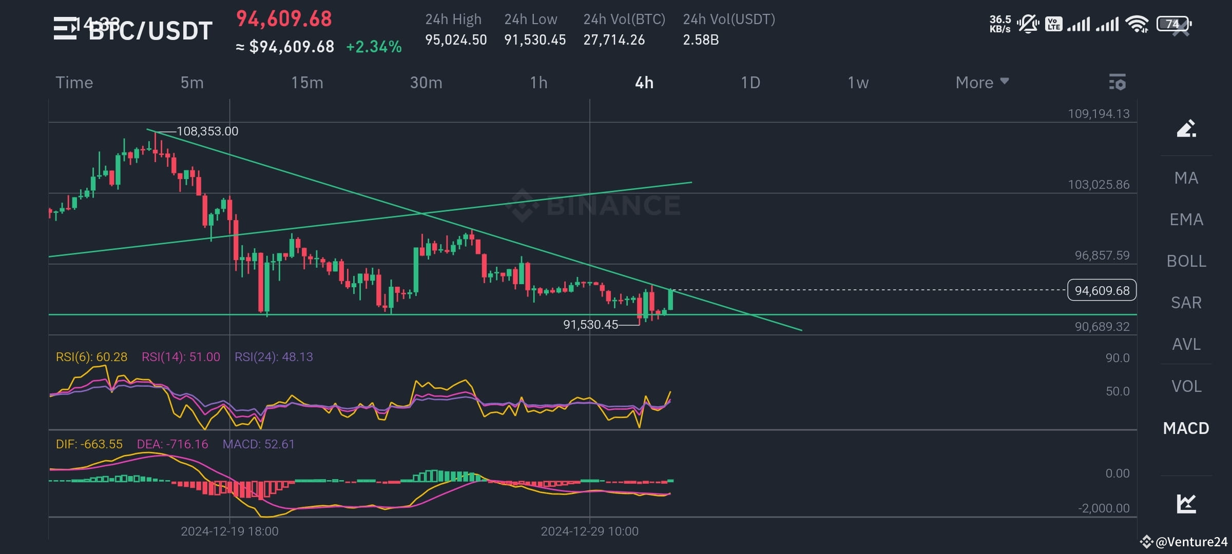Tap the 91,530.45 low price marker
Image resolution: width=1232 pixels, height=554 pixels.
pos(590,325)
